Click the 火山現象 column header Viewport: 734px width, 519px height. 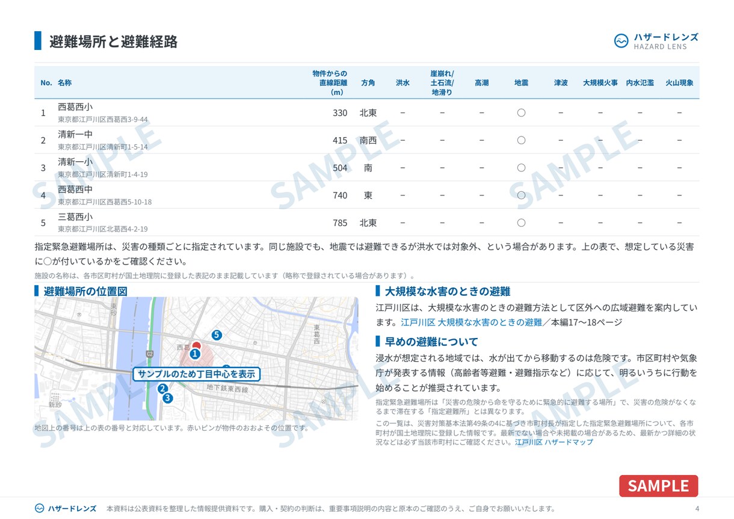pyautogui.click(x=679, y=83)
